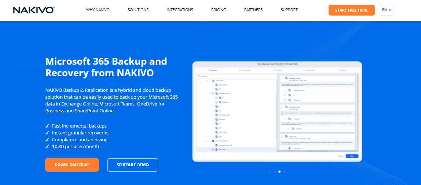Click the Team 2 site icon
The width and height of the screenshot is (421, 185).
click(217, 132)
